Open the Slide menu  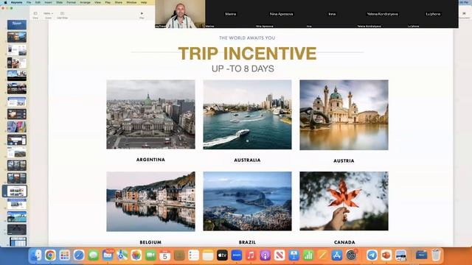pos(59,2)
